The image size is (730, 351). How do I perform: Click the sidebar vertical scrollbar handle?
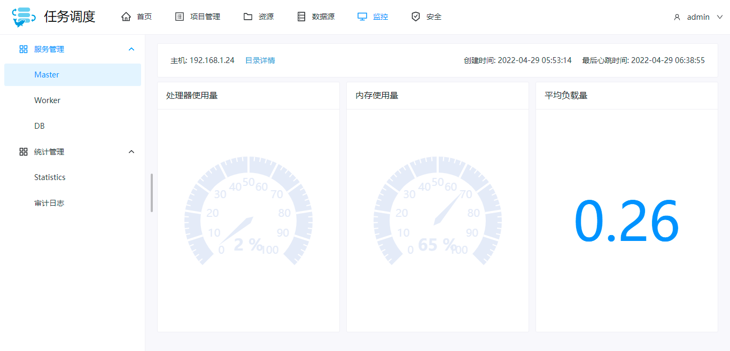click(x=152, y=193)
